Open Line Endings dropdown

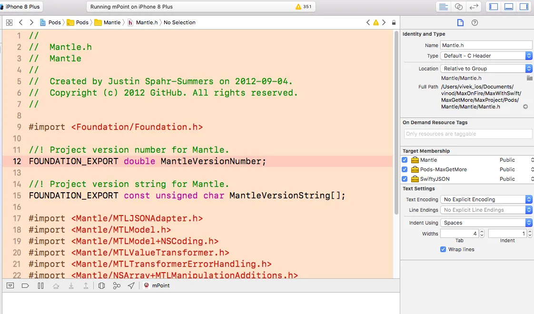click(486, 210)
